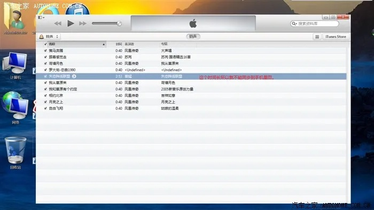Screen dimensions: 374x210
Task: Click the 苏芮 artist cell
Action: click(128, 57)
